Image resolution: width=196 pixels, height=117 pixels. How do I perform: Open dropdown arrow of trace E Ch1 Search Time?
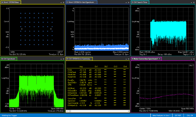191,3
